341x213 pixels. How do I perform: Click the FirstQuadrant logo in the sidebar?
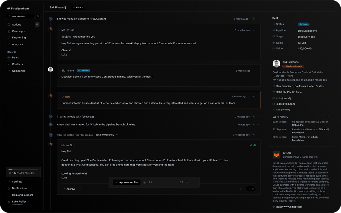point(18,8)
